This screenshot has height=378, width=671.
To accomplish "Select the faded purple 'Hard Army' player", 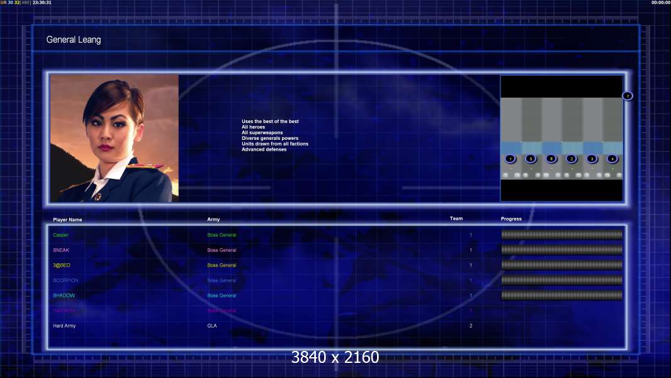I will (x=64, y=311).
